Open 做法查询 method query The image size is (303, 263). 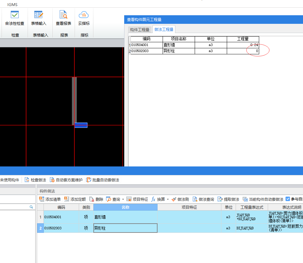pyautogui.click(x=203, y=199)
